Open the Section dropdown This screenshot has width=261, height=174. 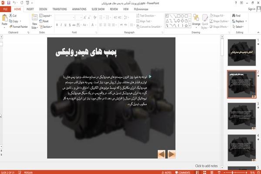(46, 27)
